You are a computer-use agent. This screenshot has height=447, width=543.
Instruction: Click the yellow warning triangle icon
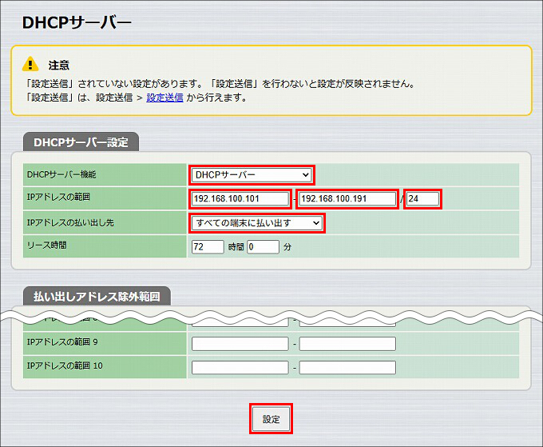coord(30,64)
